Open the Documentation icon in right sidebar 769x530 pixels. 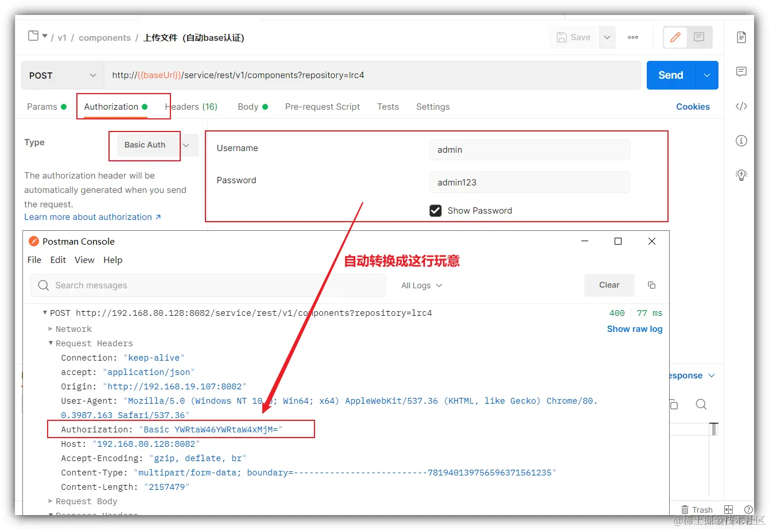coord(741,37)
